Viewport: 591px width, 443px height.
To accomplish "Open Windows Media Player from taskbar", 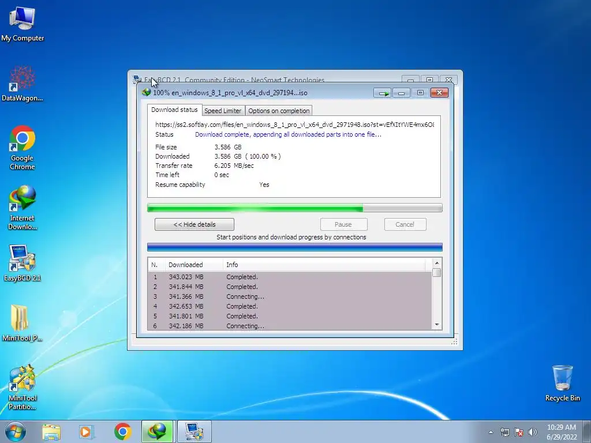I will [86, 431].
